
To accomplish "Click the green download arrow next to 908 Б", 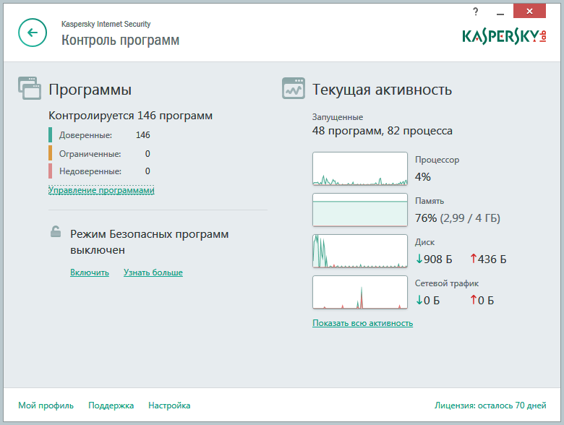I will pos(419,259).
